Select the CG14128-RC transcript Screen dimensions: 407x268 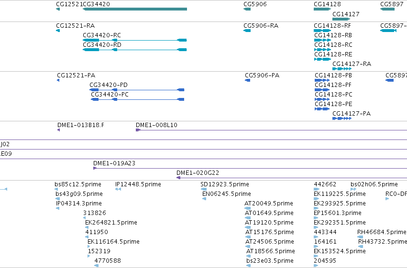point(322,50)
